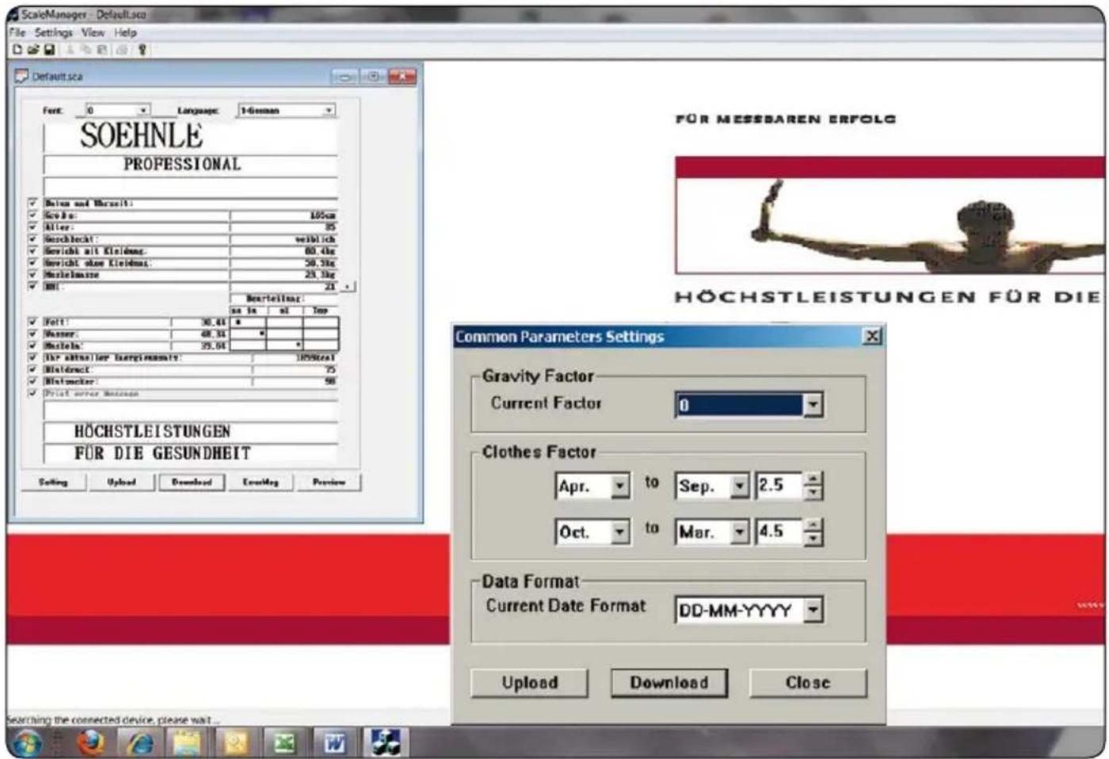Image resolution: width=1109 pixels, height=759 pixels.
Task: Click the Preview button
Action: click(328, 482)
